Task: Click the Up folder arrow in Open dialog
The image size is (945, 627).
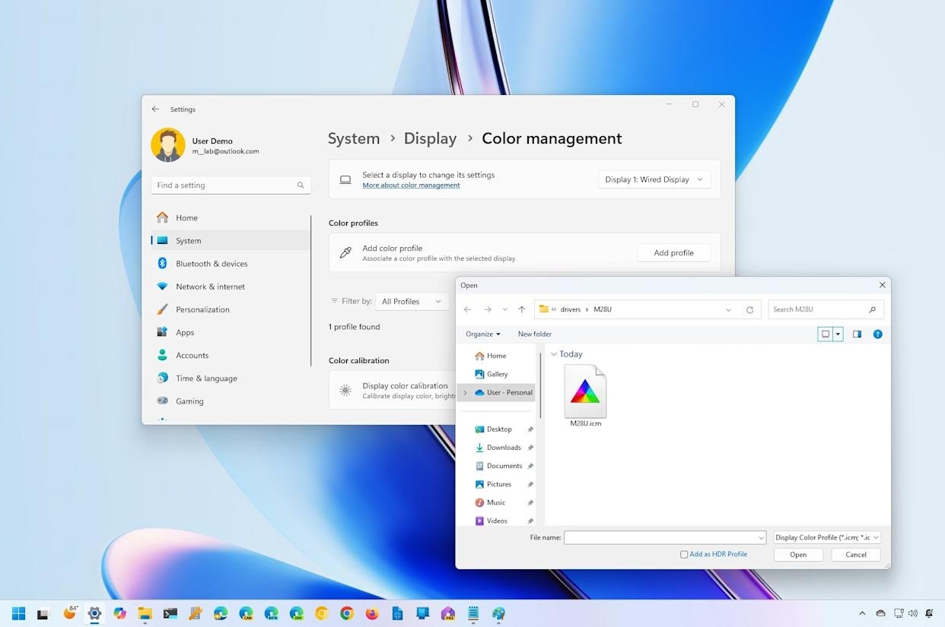Action: point(521,309)
